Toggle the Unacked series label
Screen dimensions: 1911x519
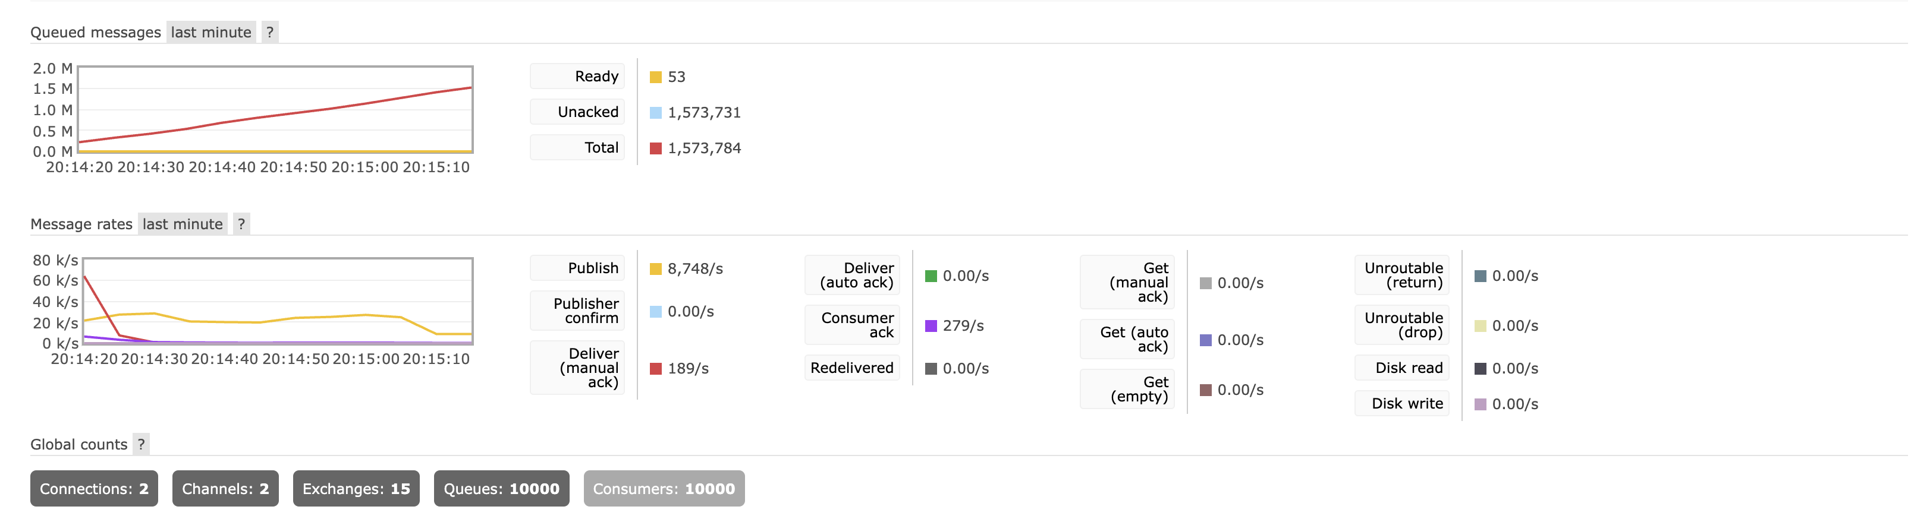tap(577, 112)
